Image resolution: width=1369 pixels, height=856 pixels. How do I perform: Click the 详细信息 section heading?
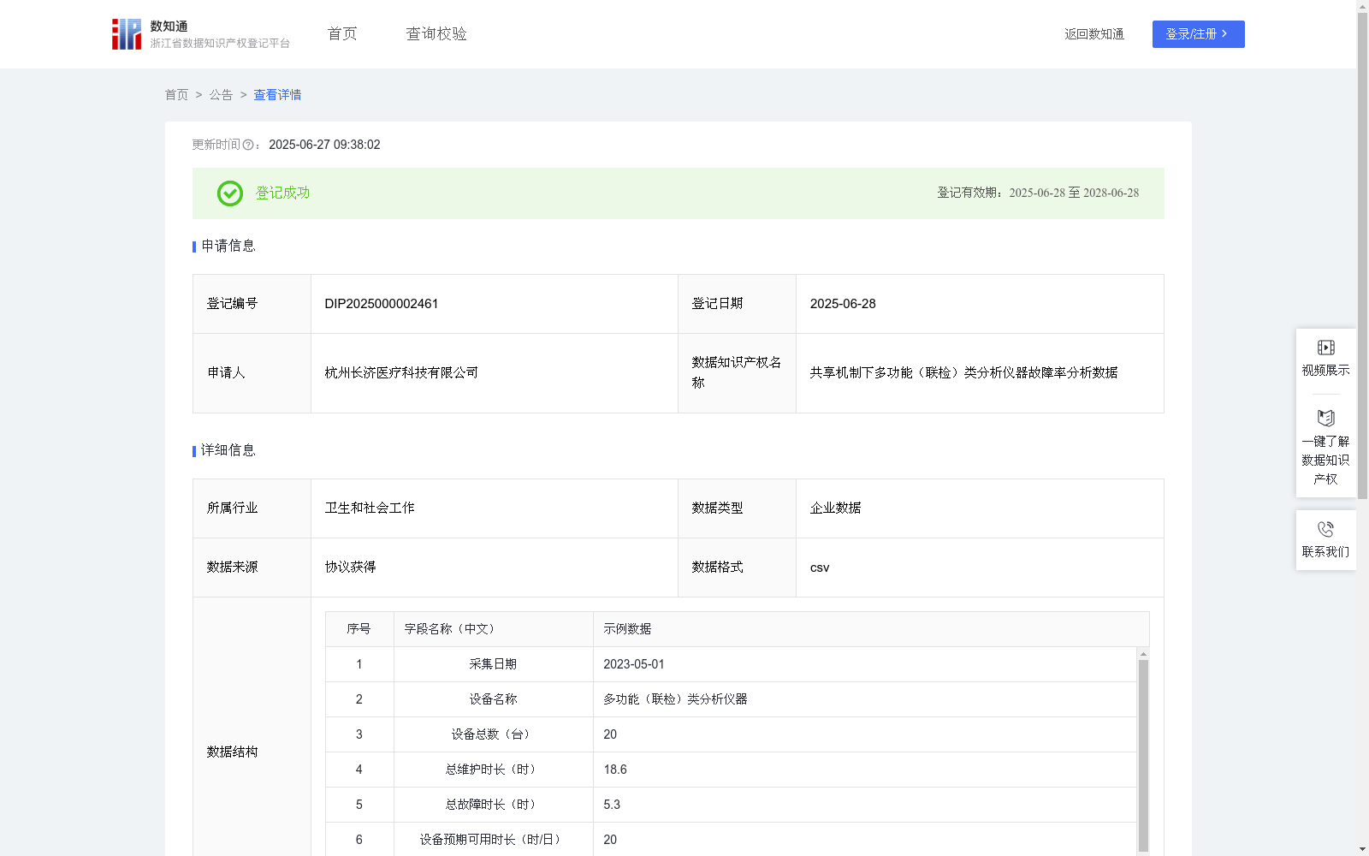[228, 451]
